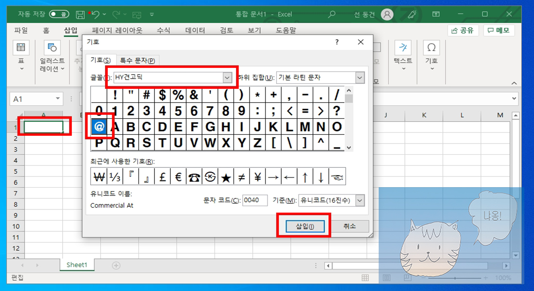Viewport: 534px width, 291px height.
Task: Click the 취소 cancel button
Action: pyautogui.click(x=350, y=226)
